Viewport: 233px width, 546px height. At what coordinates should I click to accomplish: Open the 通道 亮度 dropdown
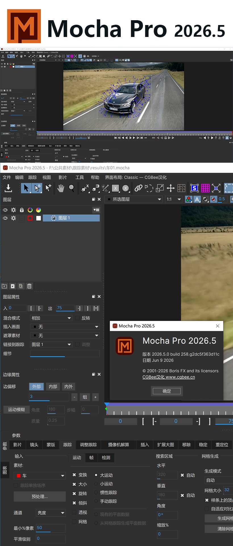[x=51, y=513]
